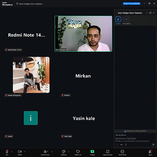
Task: Open emoji picker in chat toolbar
Action: point(126,145)
